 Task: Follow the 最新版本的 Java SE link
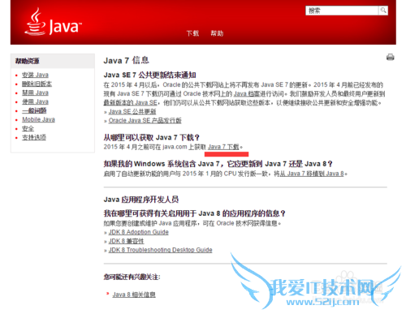(x=130, y=103)
